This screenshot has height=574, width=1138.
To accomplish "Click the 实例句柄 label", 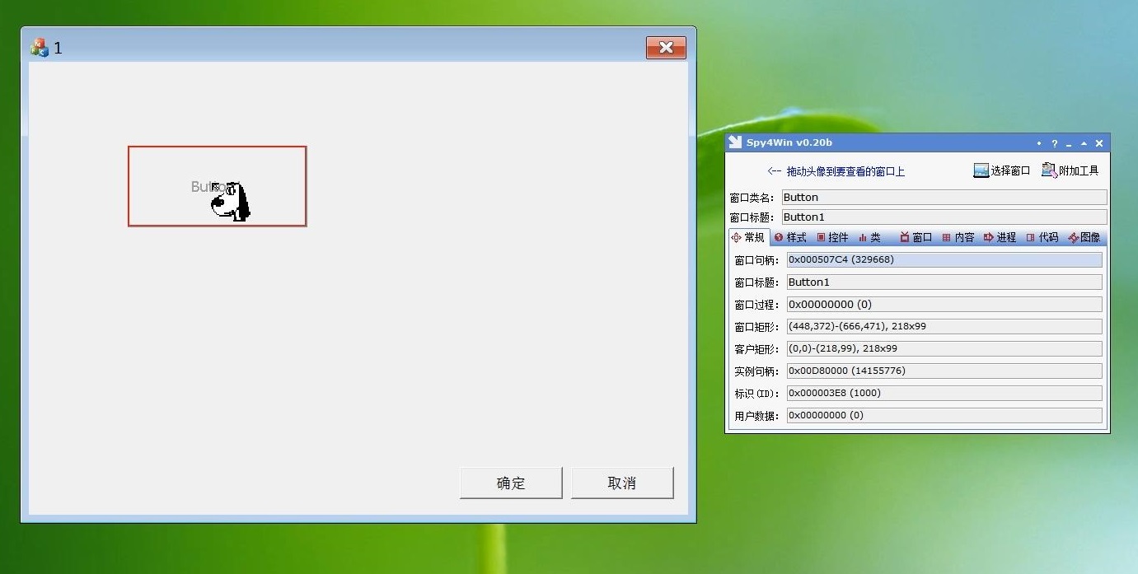I will coord(756,371).
